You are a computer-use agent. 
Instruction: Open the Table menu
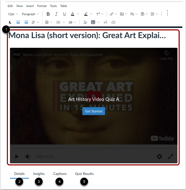(x=64, y=6)
